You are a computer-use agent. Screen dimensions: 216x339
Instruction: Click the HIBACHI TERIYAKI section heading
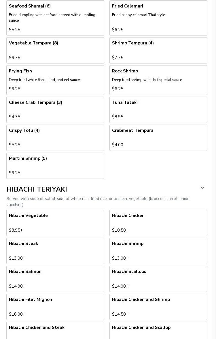[x=37, y=189]
